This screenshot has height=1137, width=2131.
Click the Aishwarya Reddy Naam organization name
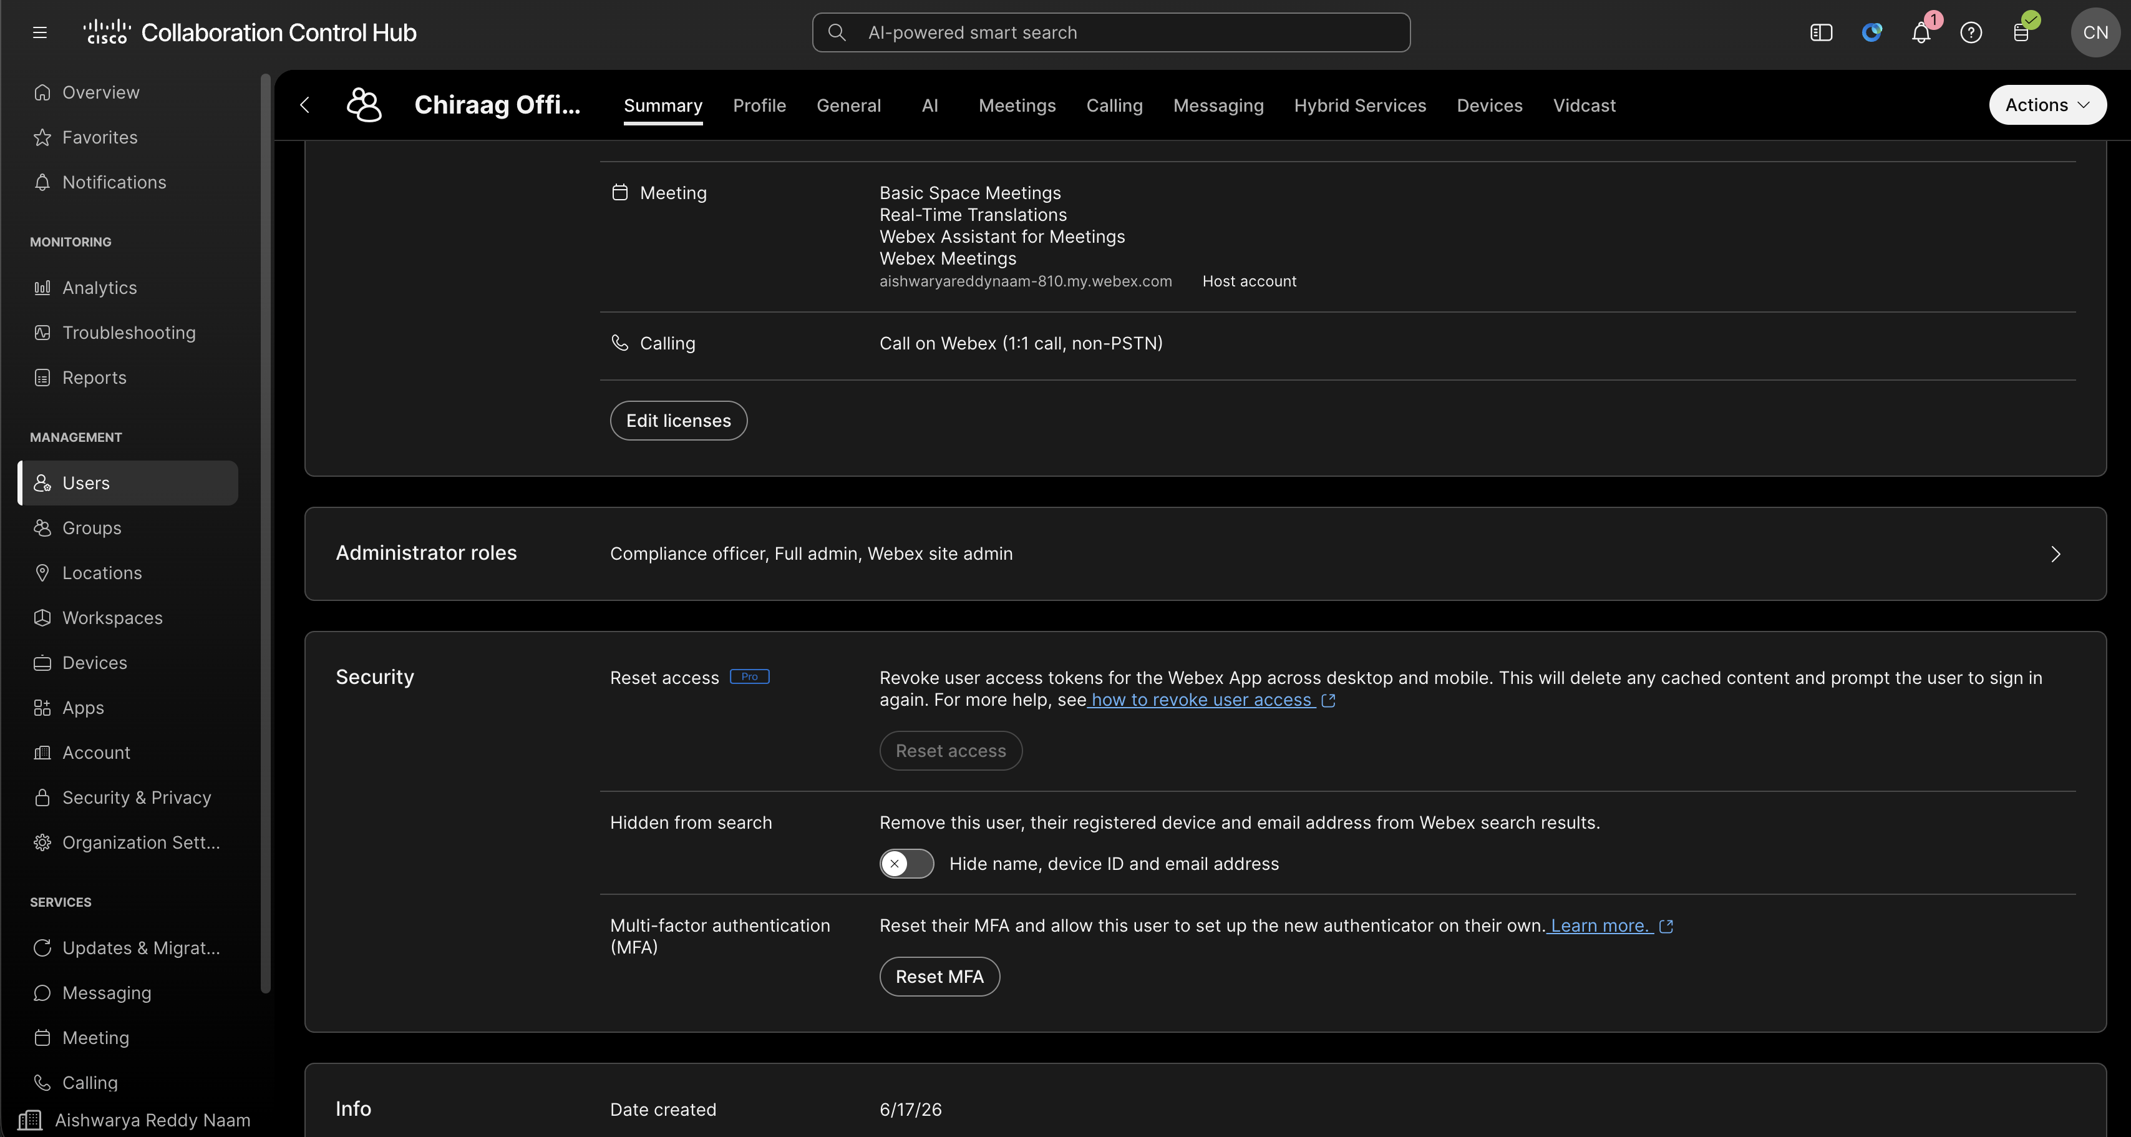152,1120
